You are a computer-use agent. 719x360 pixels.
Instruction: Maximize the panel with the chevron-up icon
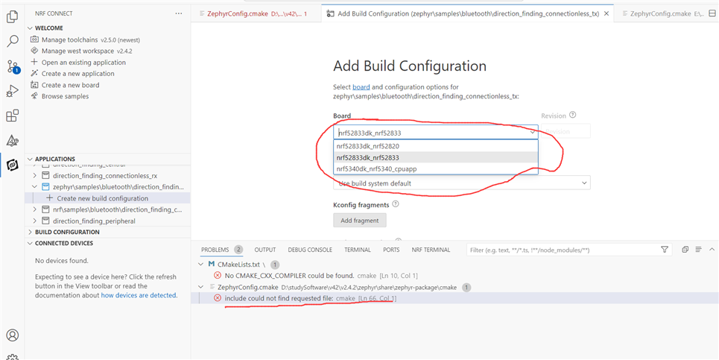coord(712,250)
